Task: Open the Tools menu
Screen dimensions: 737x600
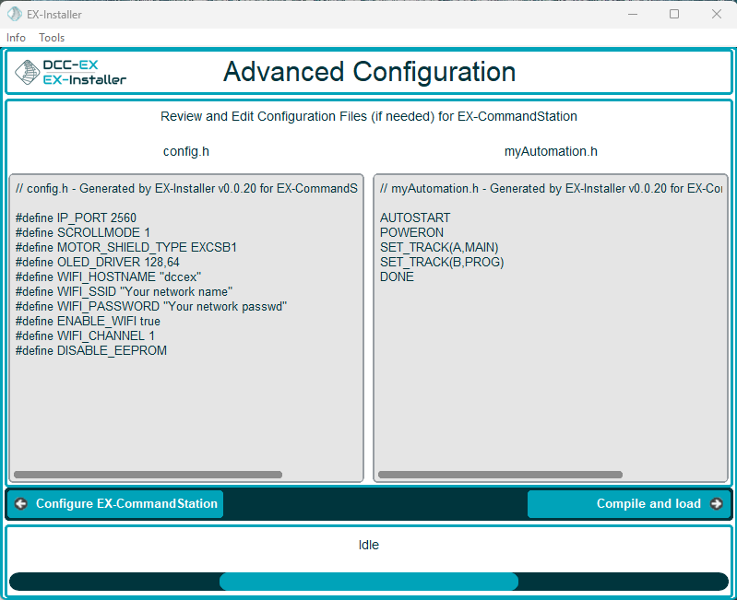Action: 52,38
